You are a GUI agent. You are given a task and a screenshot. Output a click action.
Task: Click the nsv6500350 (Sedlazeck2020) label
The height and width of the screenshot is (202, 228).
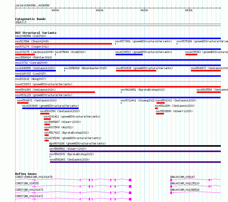point(60,111)
